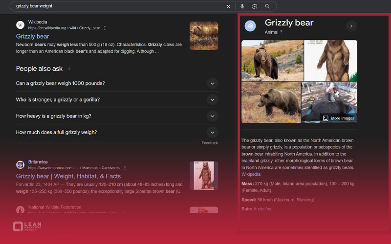This screenshot has height=244, width=391.
Task: Open People also ask options menu
Action: tap(69, 68)
